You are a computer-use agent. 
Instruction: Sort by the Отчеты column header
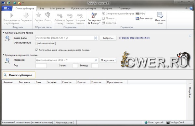point(84,82)
